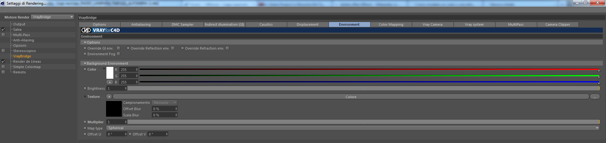606x143 pixels.
Task: Toggle the Stereoscopico checkbox
Action: pos(3,51)
